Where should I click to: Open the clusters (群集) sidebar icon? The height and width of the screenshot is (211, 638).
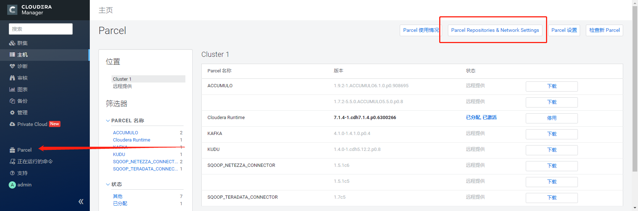(x=12, y=43)
